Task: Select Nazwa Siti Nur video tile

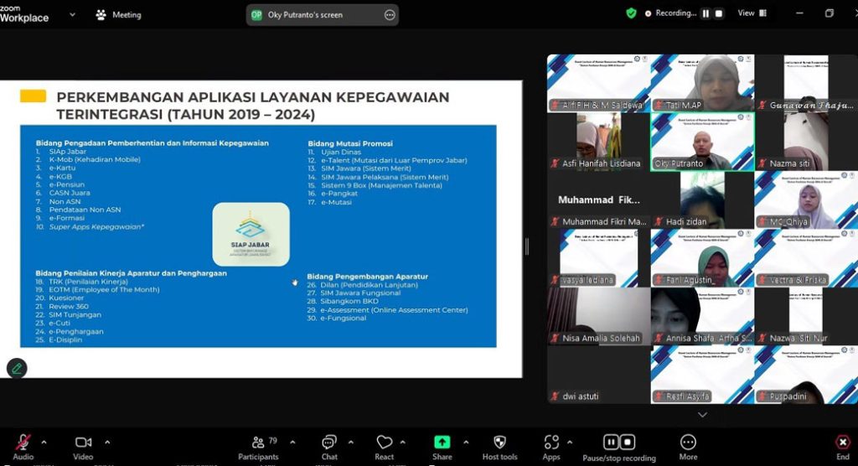Action: pos(805,317)
